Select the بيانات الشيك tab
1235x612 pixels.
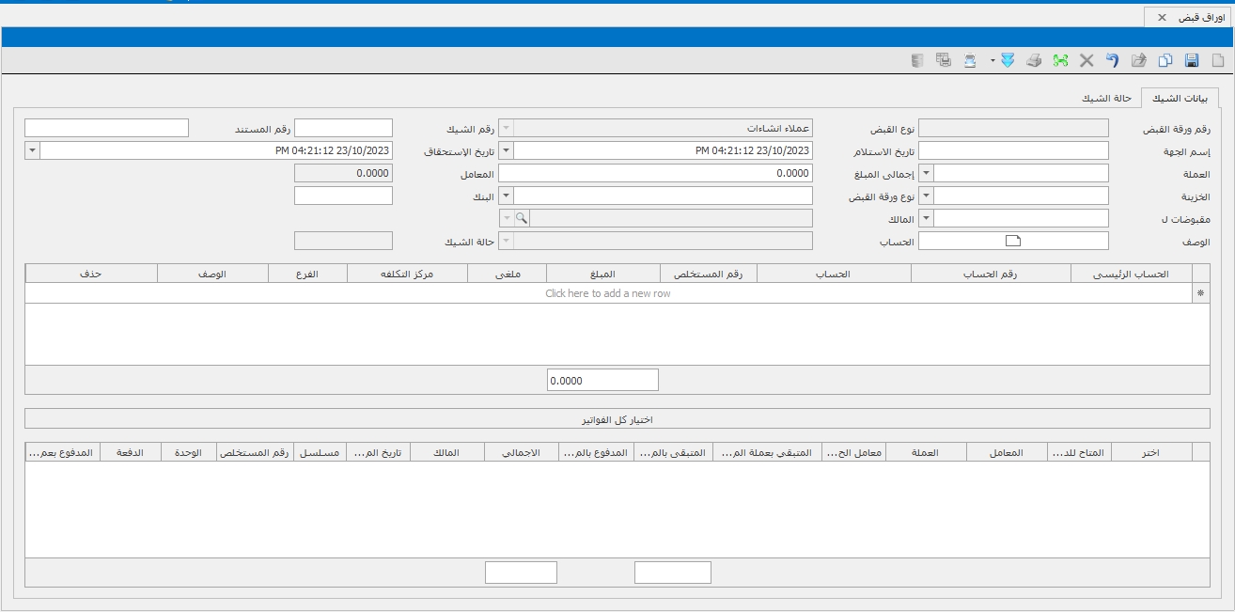(x=1179, y=99)
